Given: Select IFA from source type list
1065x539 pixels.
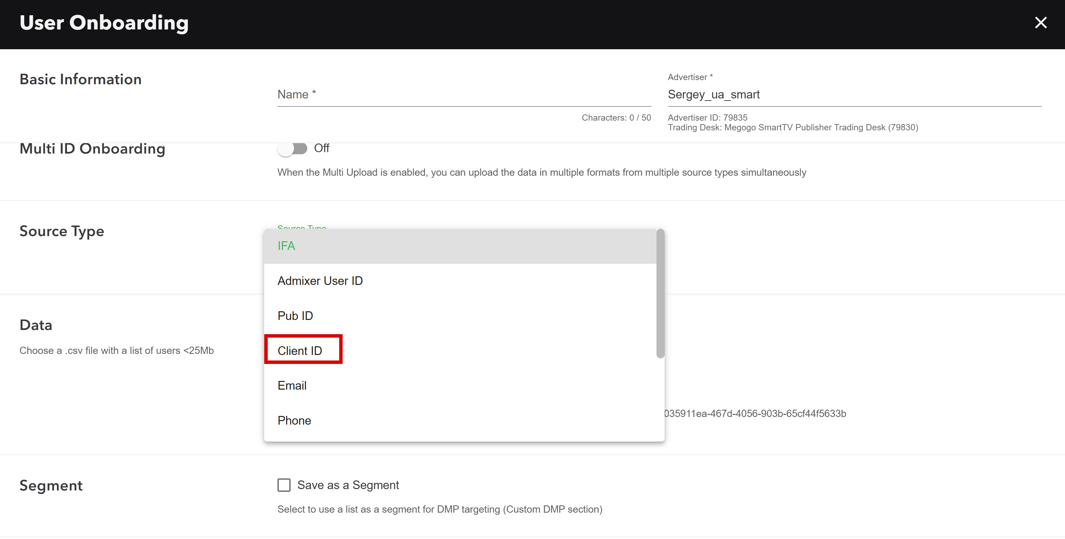Looking at the screenshot, I should tap(286, 246).
